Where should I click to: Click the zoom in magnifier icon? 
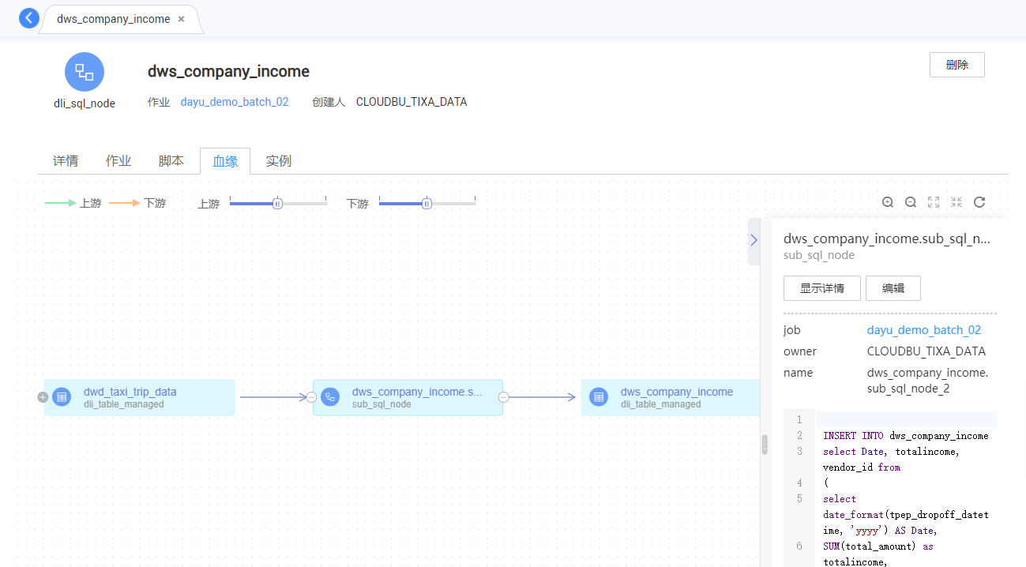(x=888, y=202)
